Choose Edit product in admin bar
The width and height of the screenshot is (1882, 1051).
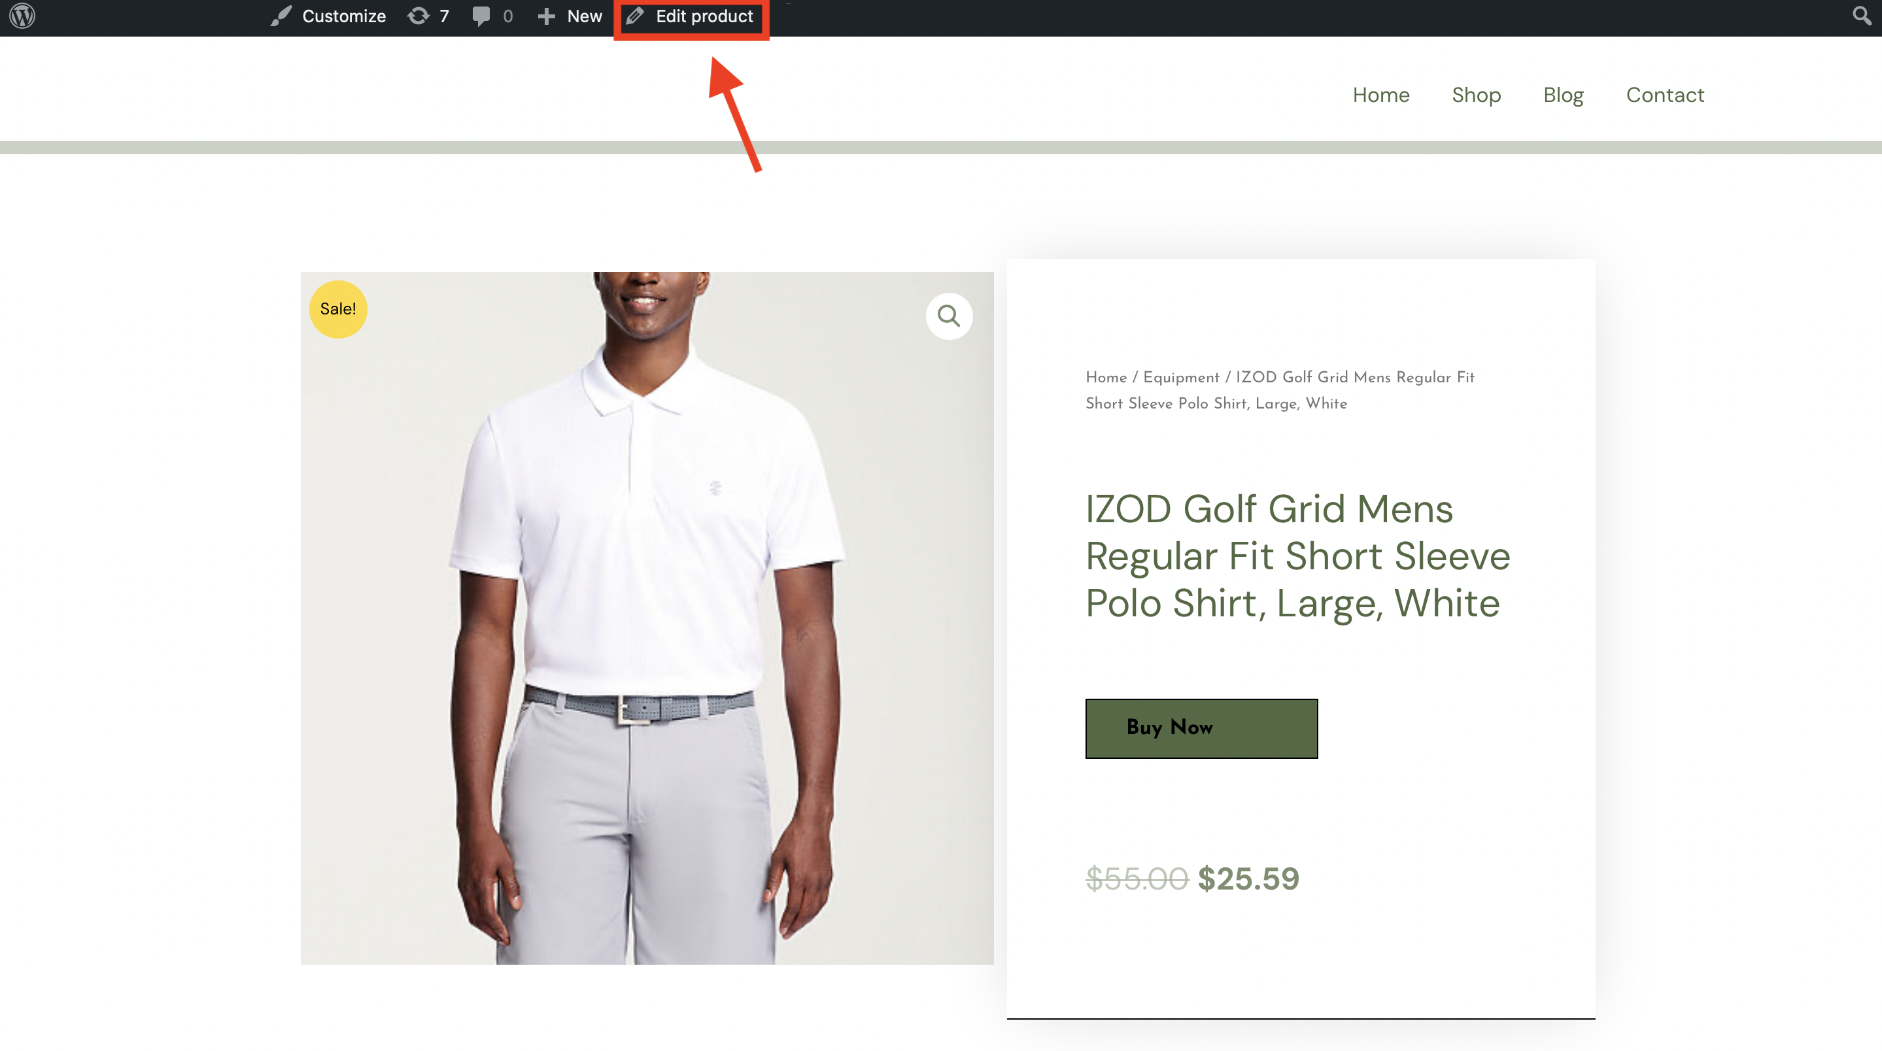coord(704,16)
